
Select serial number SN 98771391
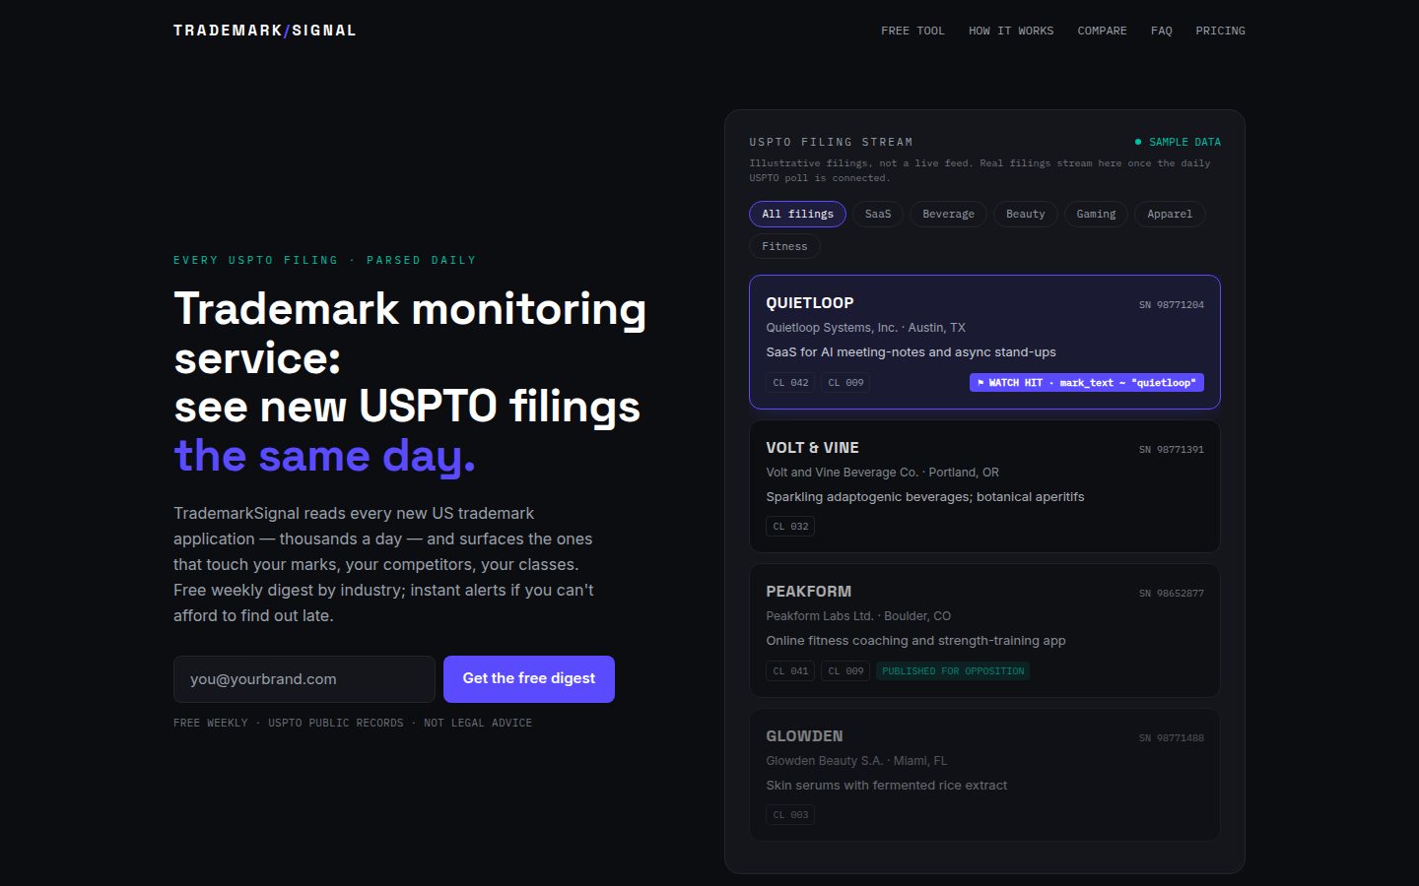point(1172,450)
